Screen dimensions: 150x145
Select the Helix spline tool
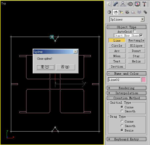pos(136,61)
